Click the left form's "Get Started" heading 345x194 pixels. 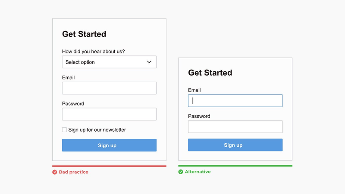(x=84, y=34)
